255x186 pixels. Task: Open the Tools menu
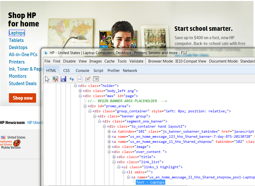(122, 61)
